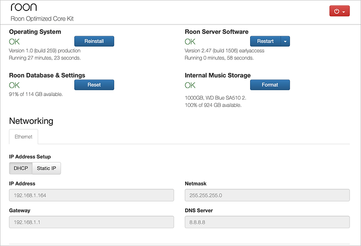Click the DNS Server field 8.8.8.8
This screenshot has height=246, width=361.
(267, 222)
